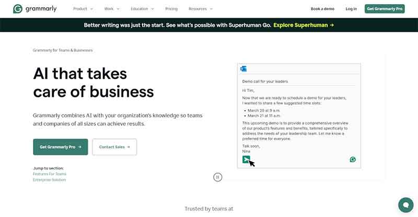Click the Grammarly logo icon

18,9
